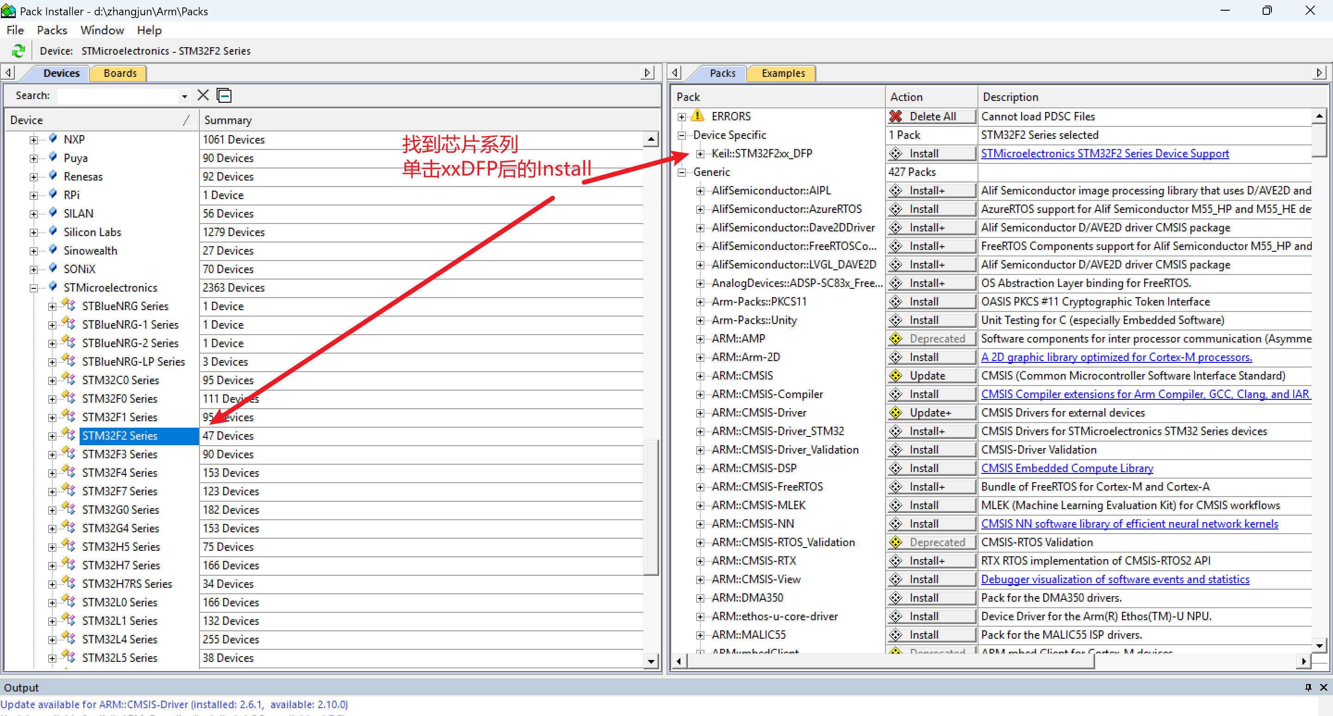1333x716 pixels.
Task: Sort by the Device column header
Action: pyautogui.click(x=101, y=119)
